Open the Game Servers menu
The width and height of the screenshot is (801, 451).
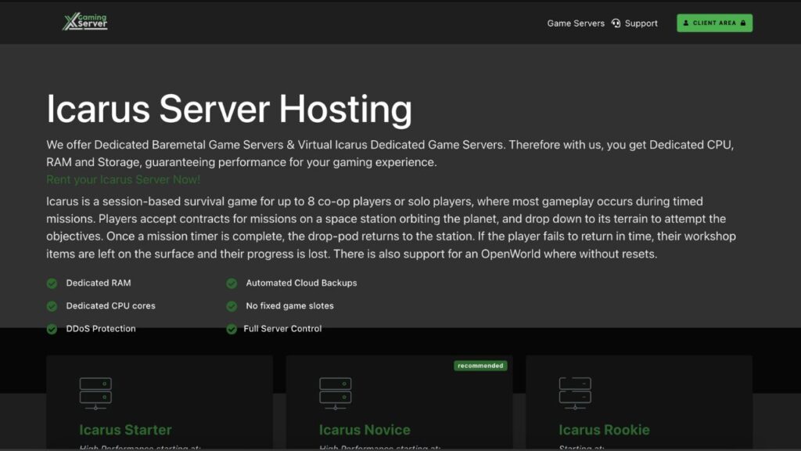pyautogui.click(x=575, y=23)
